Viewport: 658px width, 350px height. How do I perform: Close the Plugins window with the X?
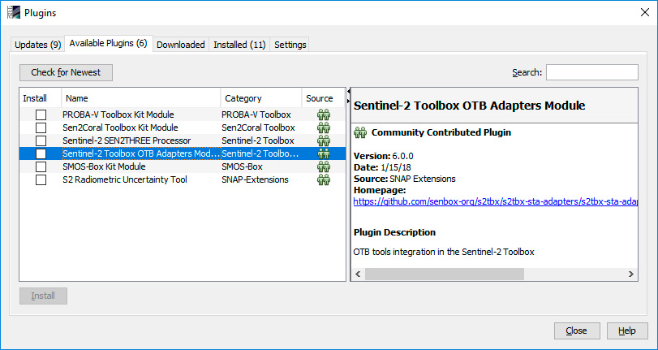[645, 13]
